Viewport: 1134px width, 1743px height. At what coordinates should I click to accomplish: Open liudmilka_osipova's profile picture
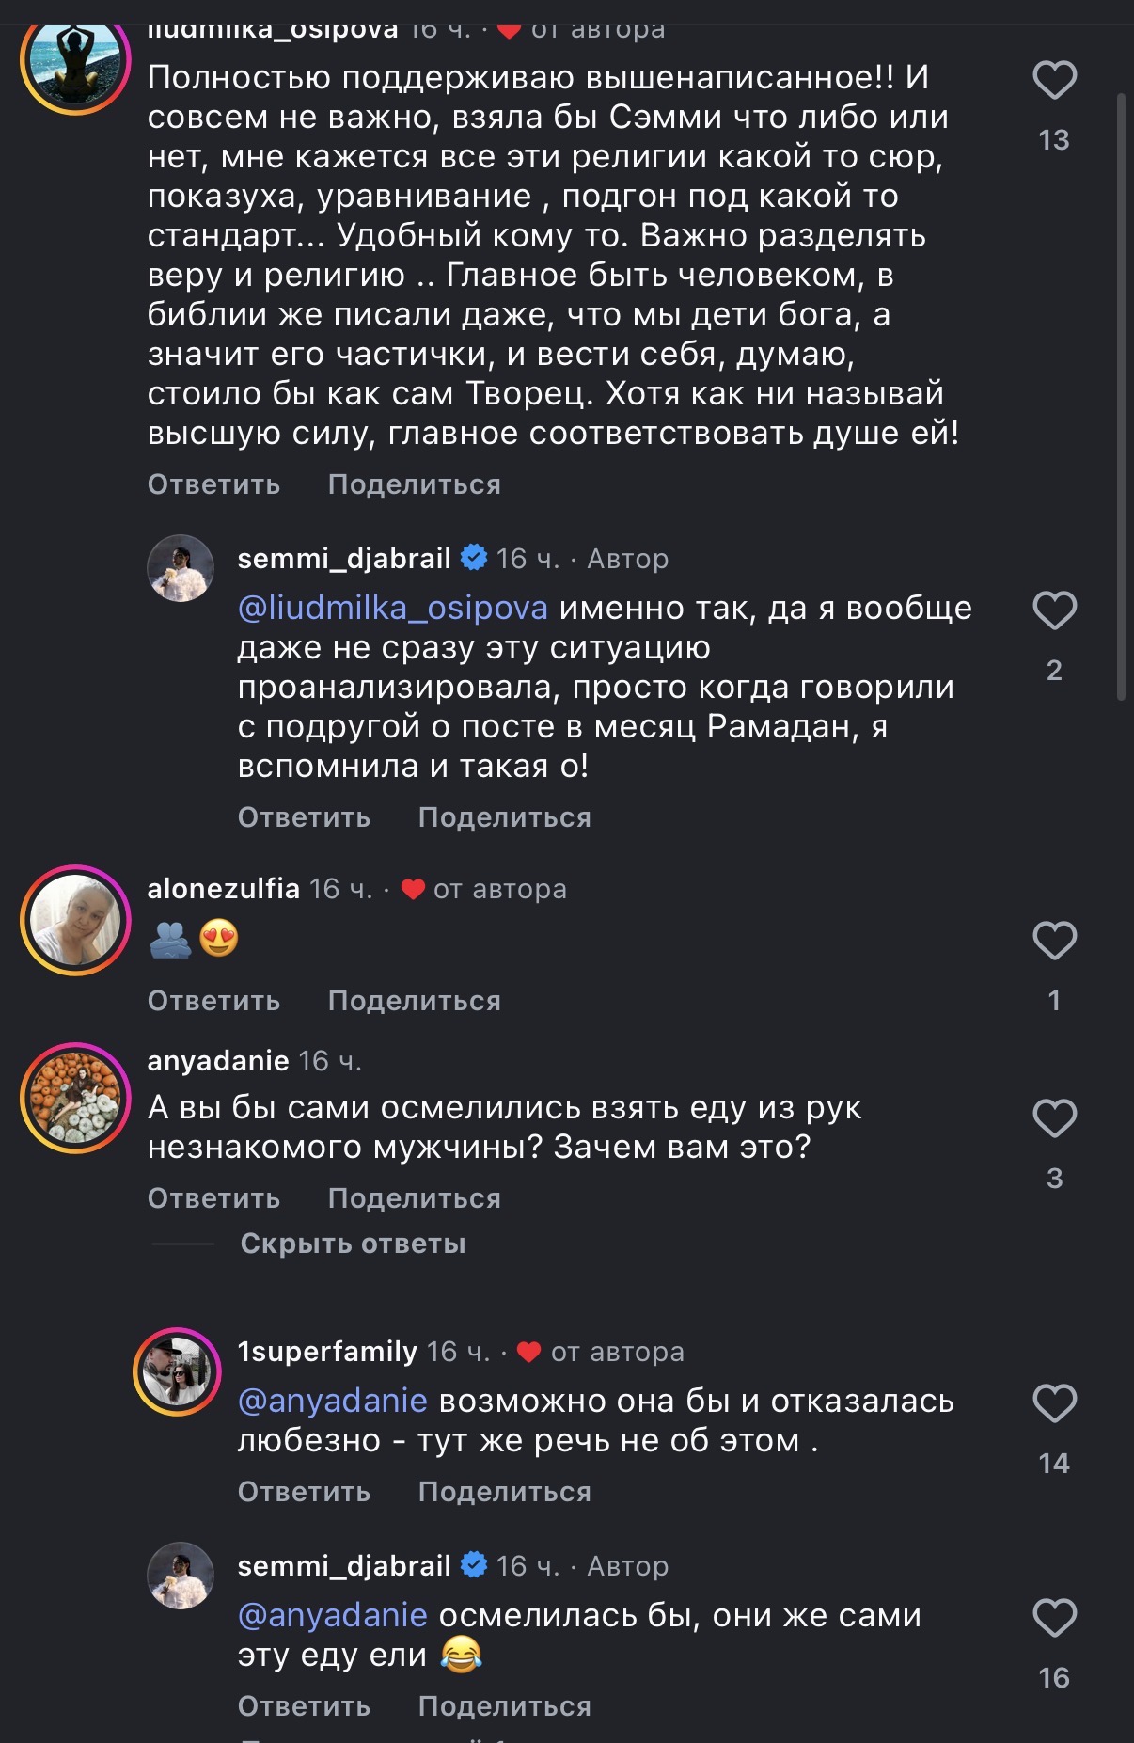pyautogui.click(x=75, y=60)
